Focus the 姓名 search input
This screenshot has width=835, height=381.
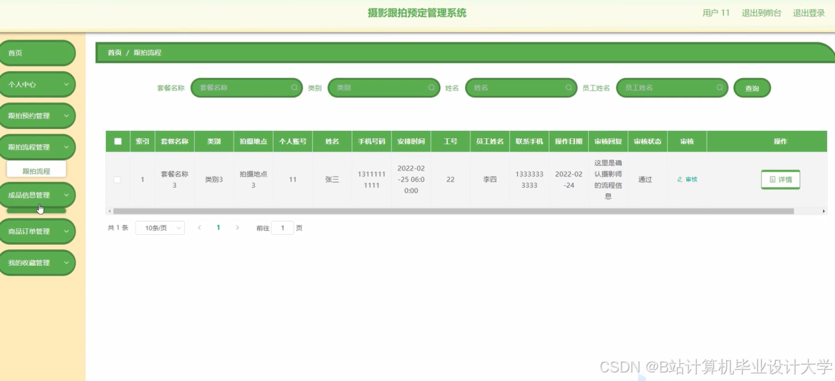[x=521, y=88]
